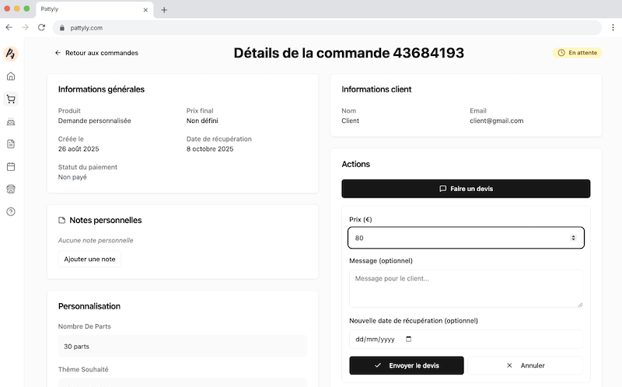The height and width of the screenshot is (387, 622).
Task: Open the document forms sidebar icon
Action: pos(11,144)
